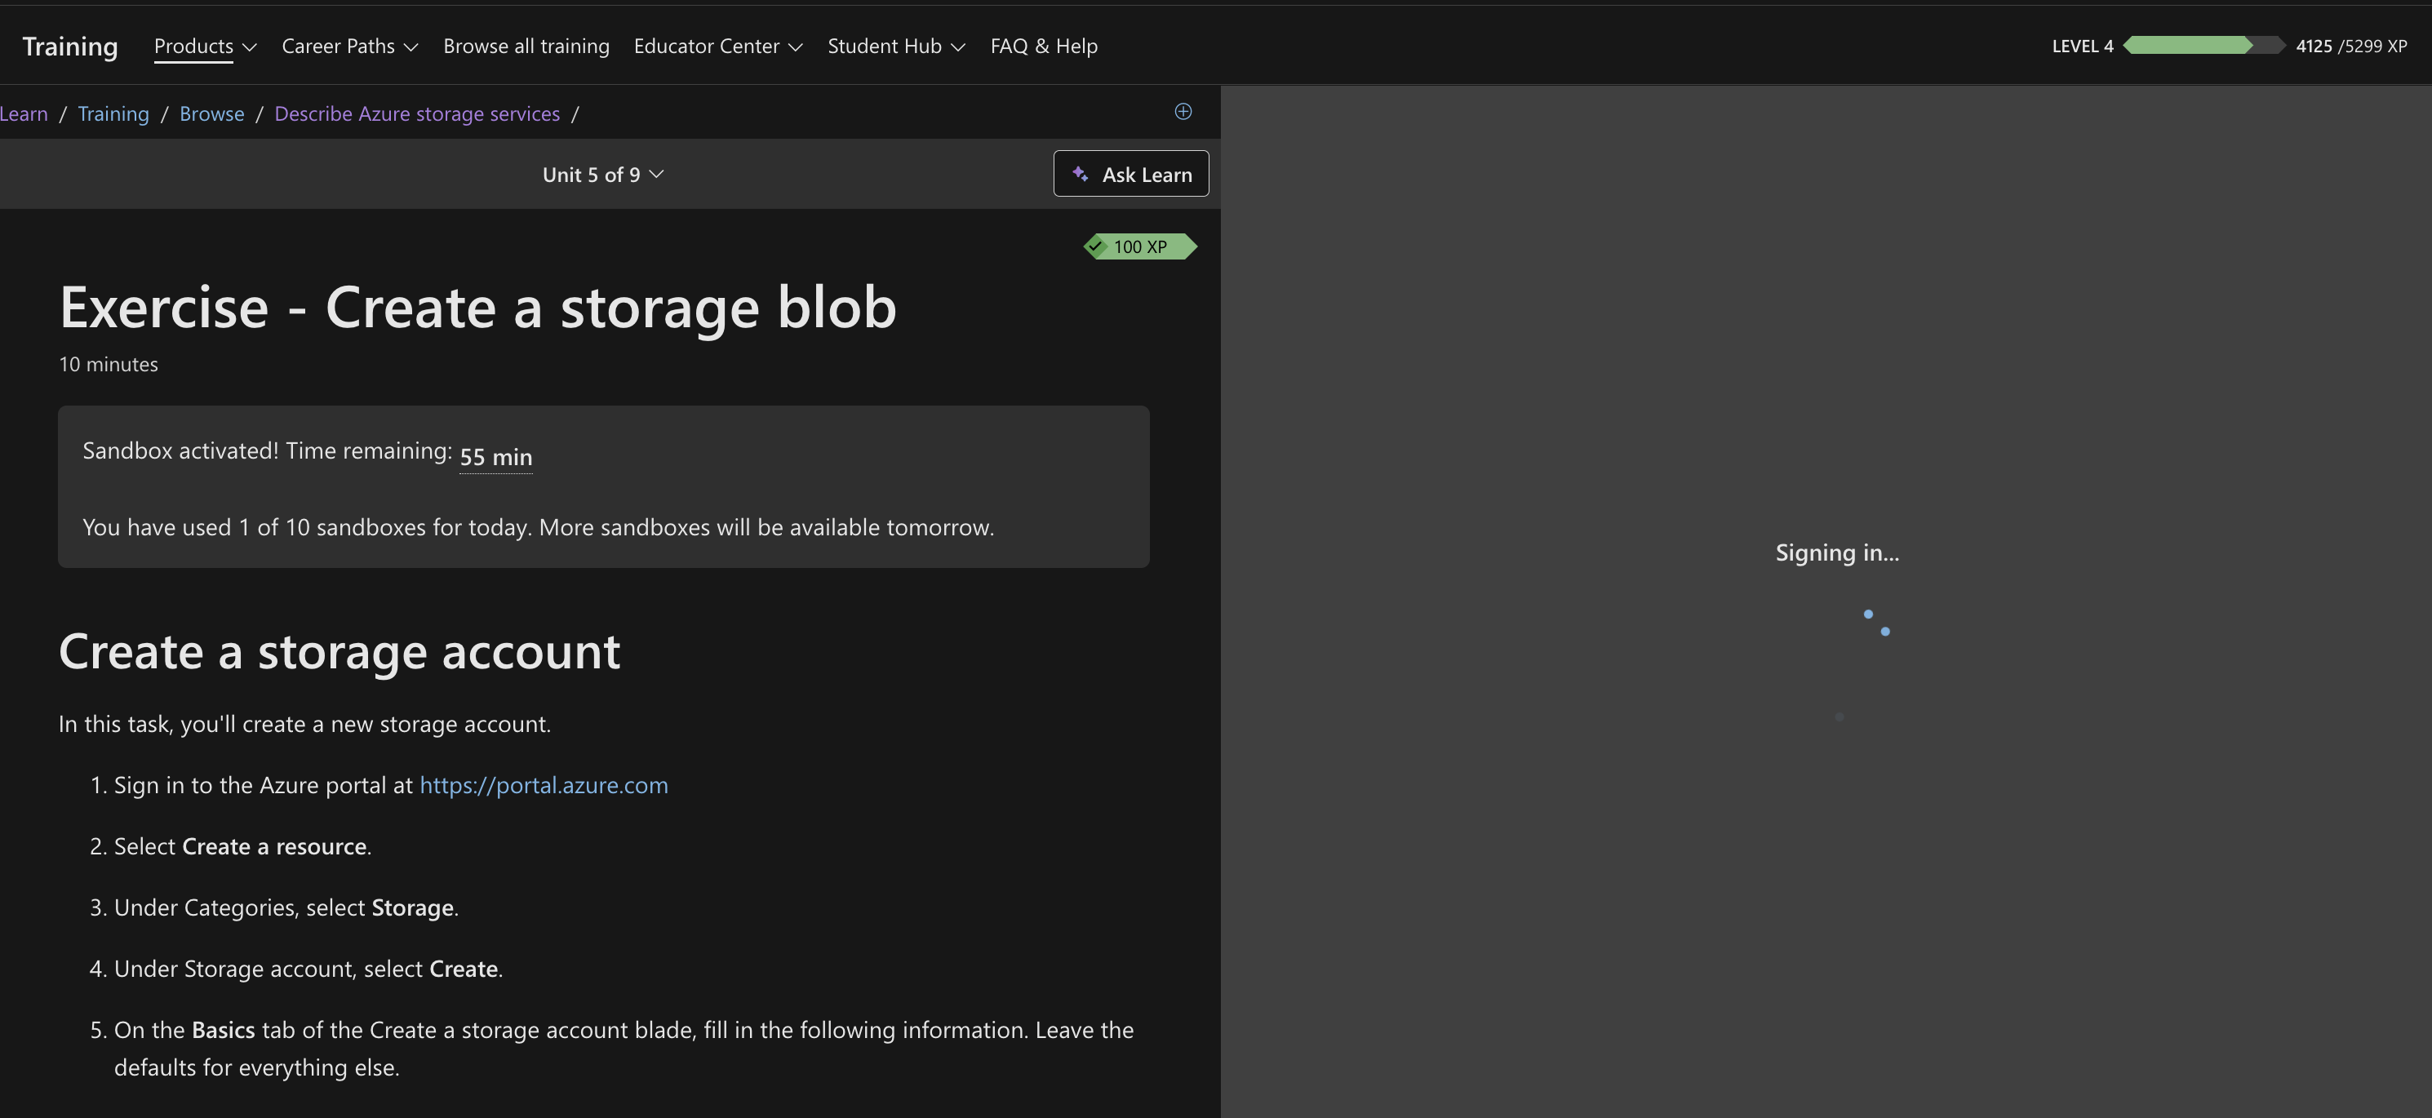The height and width of the screenshot is (1118, 2432).
Task: Open the Training breadcrumb link
Action: tap(113, 113)
